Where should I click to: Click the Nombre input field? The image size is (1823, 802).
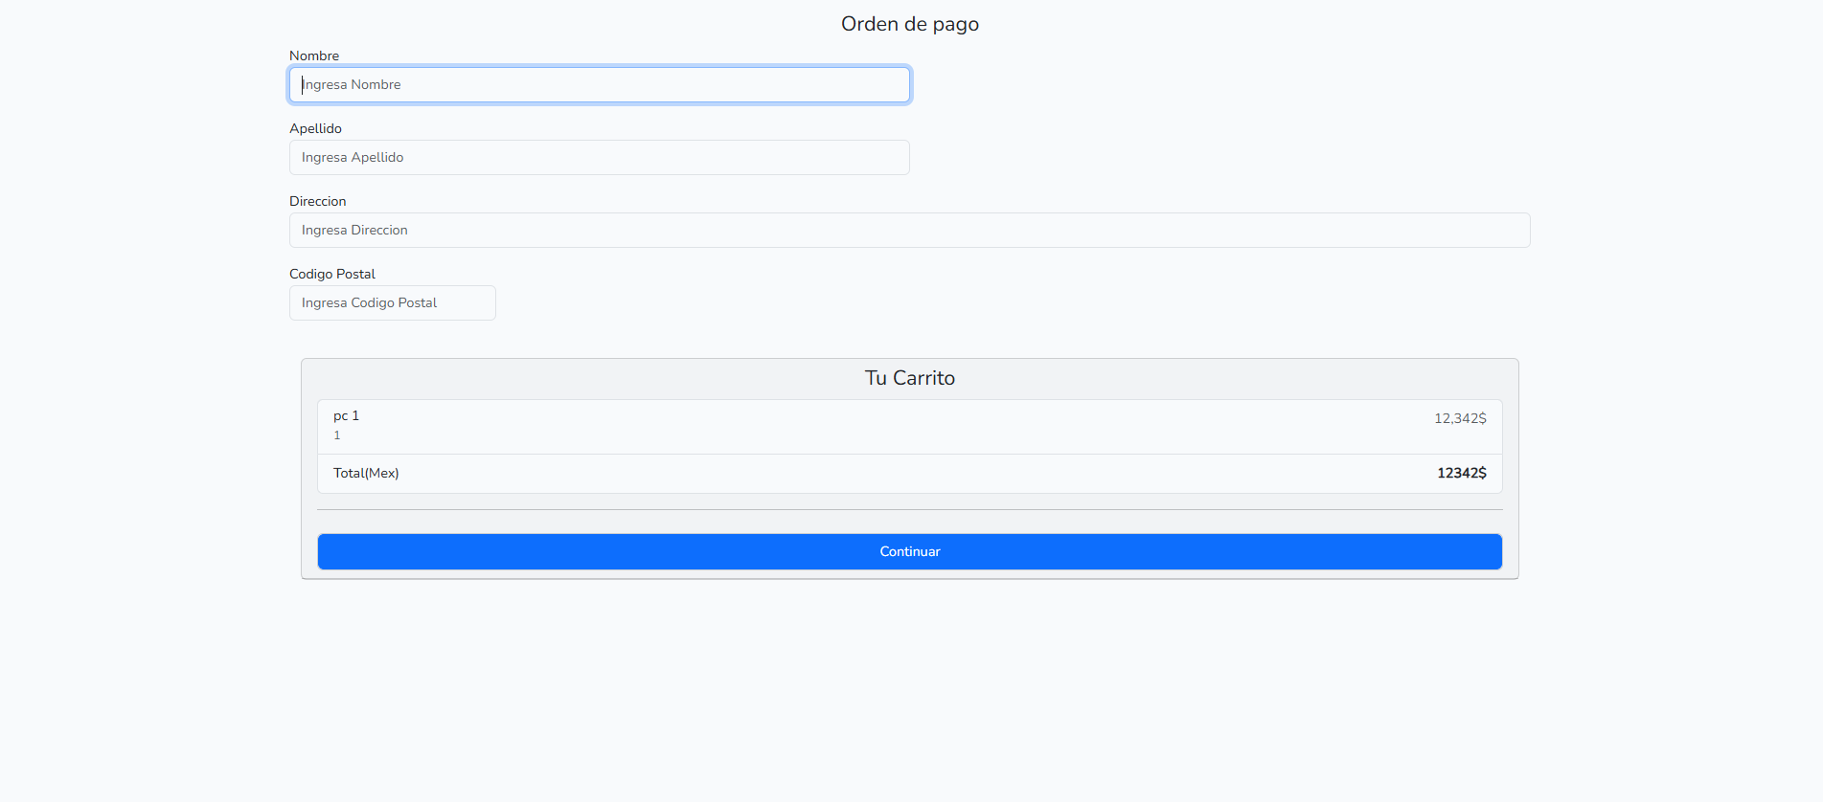pos(600,84)
